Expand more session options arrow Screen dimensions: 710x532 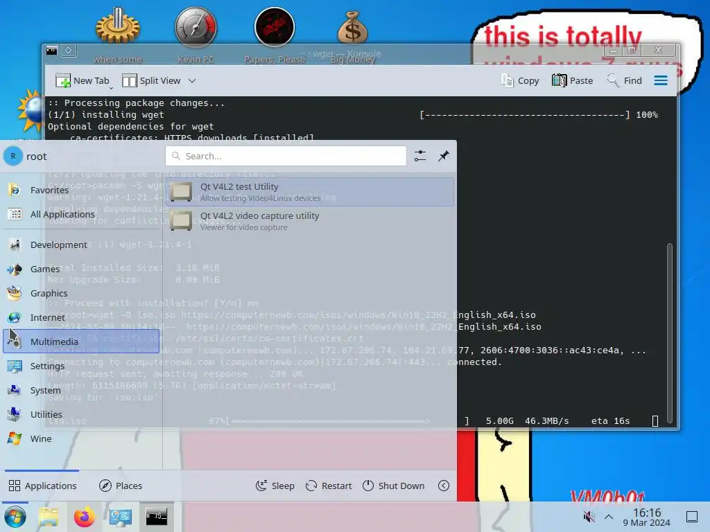[444, 486]
